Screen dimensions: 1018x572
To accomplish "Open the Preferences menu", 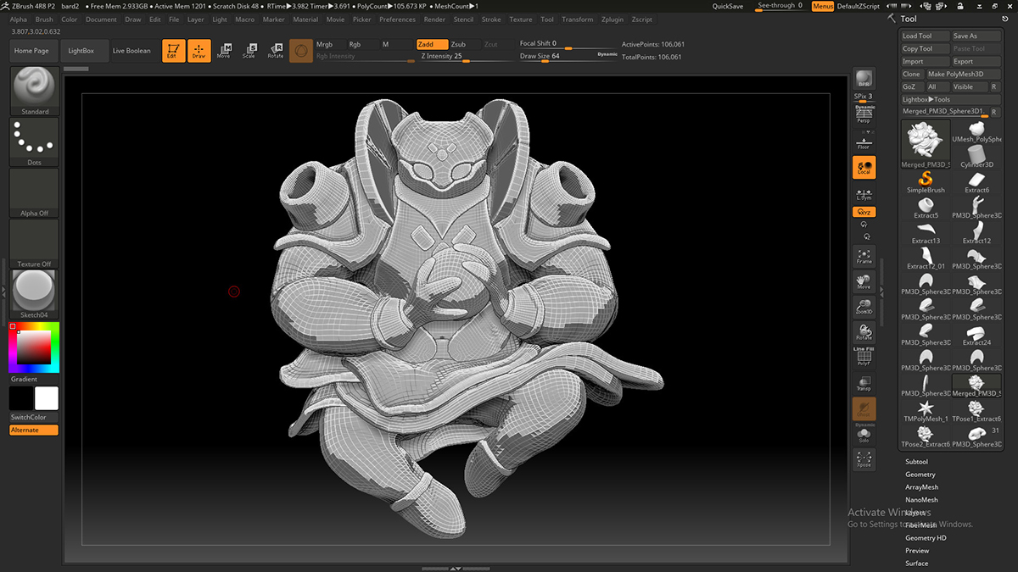I will pos(397,19).
